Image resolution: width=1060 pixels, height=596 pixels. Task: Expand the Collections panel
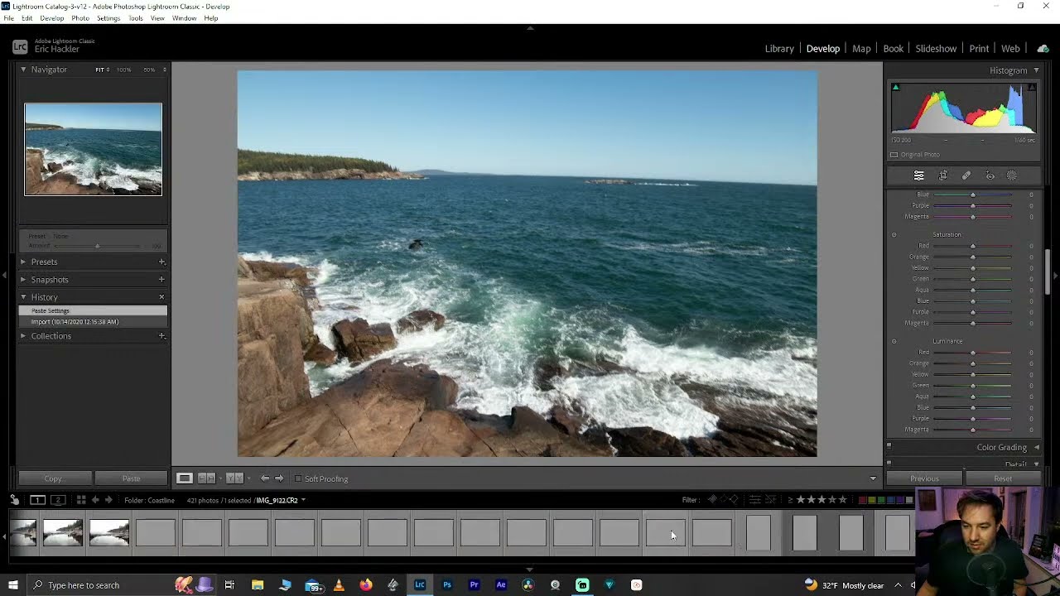23,335
